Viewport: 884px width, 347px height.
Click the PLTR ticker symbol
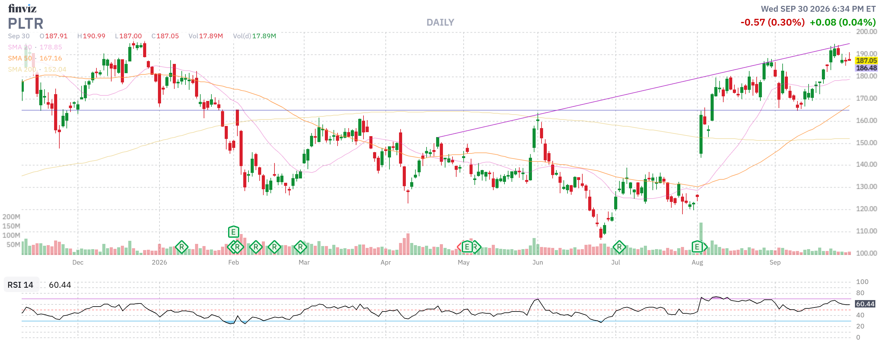point(26,23)
